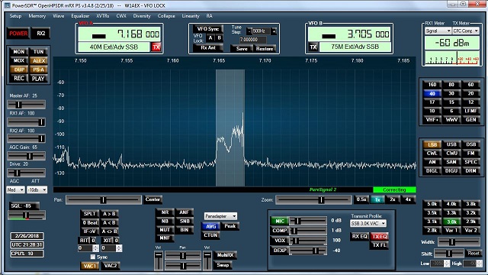Select the 80 meter band
The width and height of the screenshot is (488, 275).
coord(451,85)
